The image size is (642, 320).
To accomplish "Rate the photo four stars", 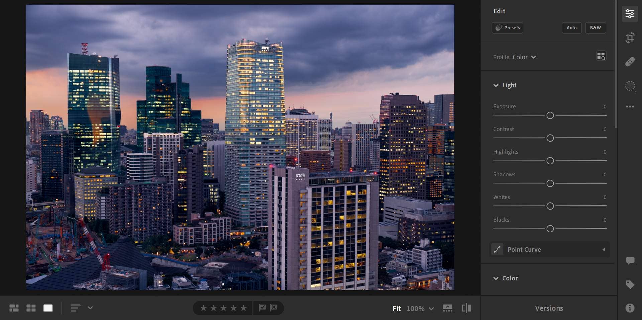I will pos(233,308).
